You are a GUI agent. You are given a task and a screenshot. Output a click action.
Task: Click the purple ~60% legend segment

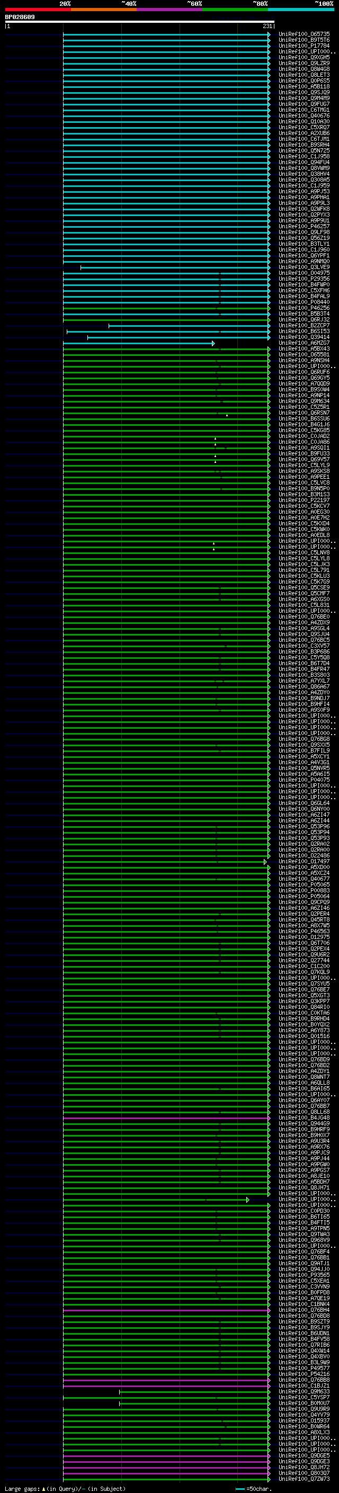(170, 10)
